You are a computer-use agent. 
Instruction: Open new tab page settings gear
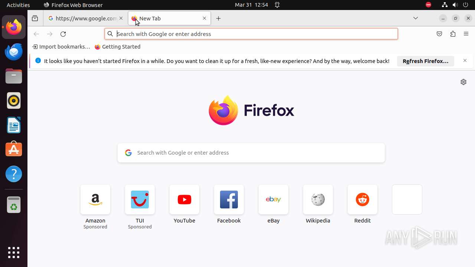[x=463, y=82]
